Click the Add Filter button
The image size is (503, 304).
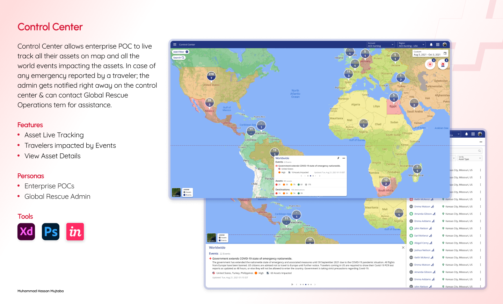click(x=181, y=52)
